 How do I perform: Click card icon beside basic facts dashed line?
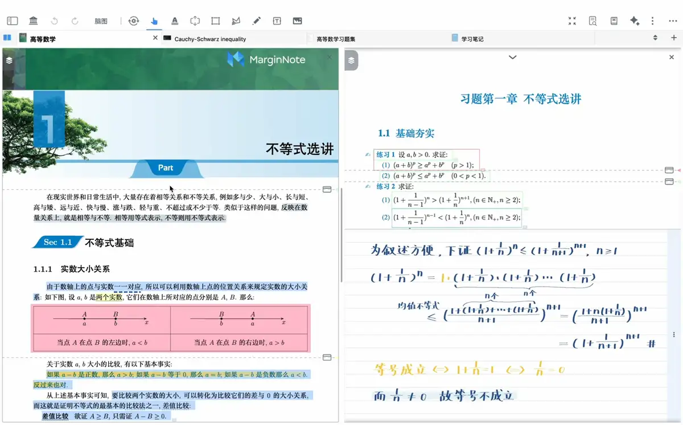tap(327, 357)
